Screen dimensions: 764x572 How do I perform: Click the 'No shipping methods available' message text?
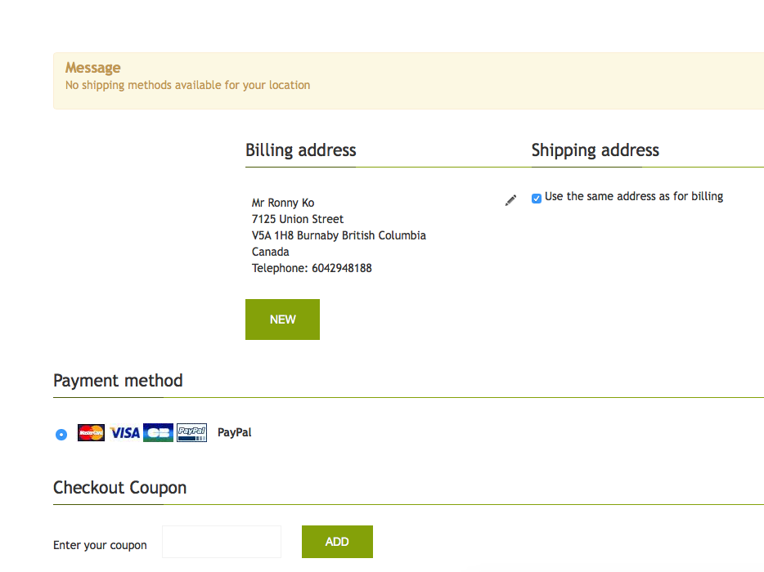click(187, 85)
